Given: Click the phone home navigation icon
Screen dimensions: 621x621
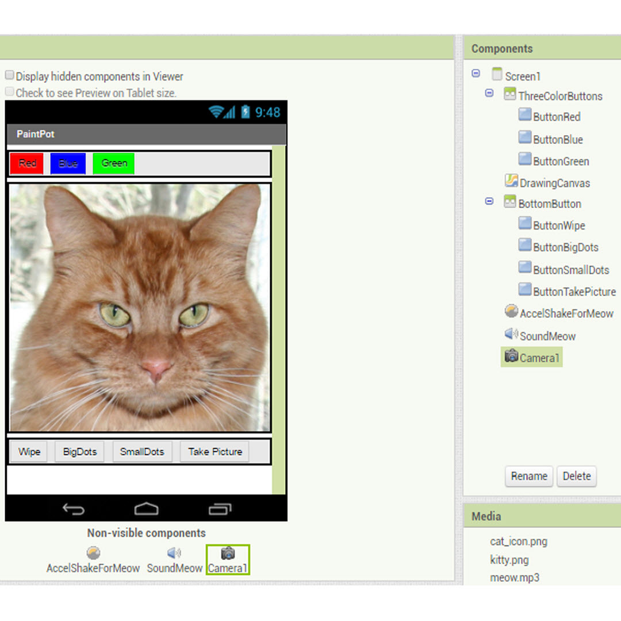Looking at the screenshot, I should (x=146, y=508).
